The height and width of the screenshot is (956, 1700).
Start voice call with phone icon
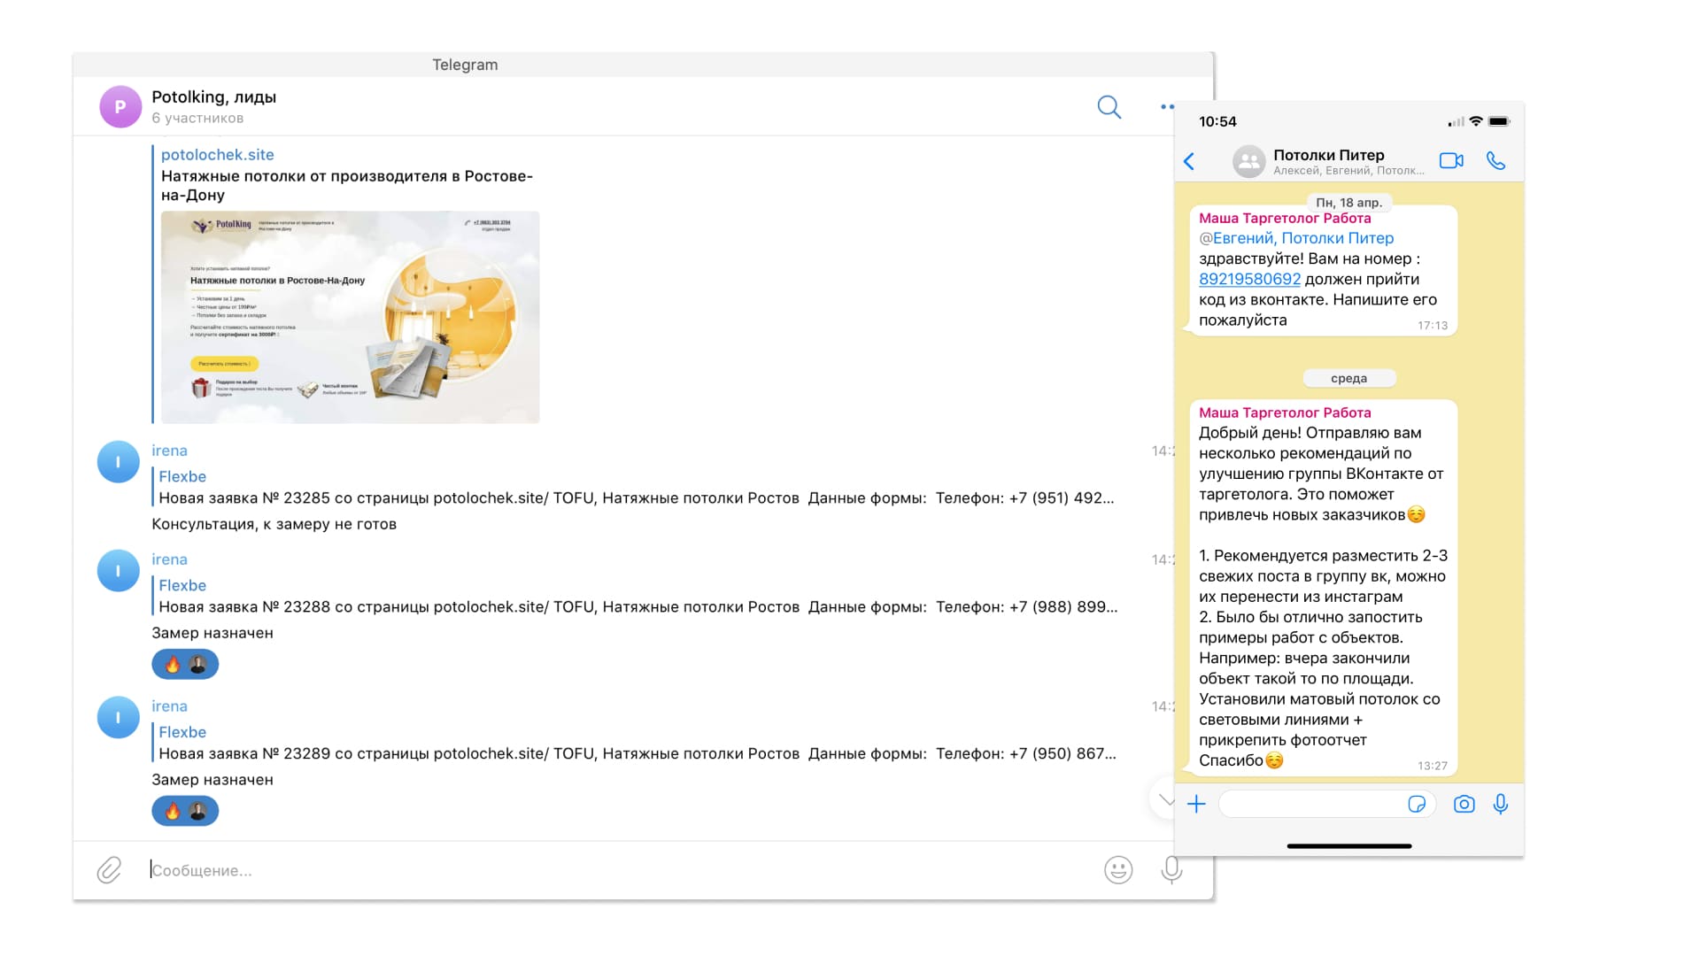tap(1495, 160)
